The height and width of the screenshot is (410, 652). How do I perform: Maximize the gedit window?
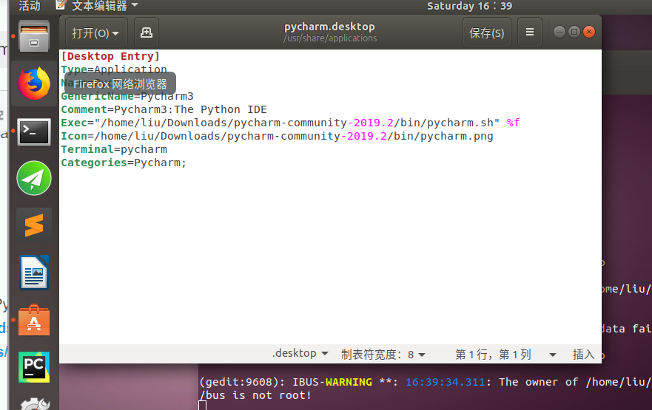574,32
